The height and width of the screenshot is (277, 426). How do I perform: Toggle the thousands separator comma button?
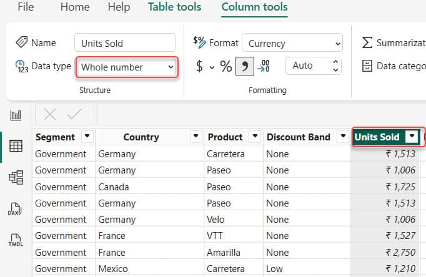pos(245,66)
